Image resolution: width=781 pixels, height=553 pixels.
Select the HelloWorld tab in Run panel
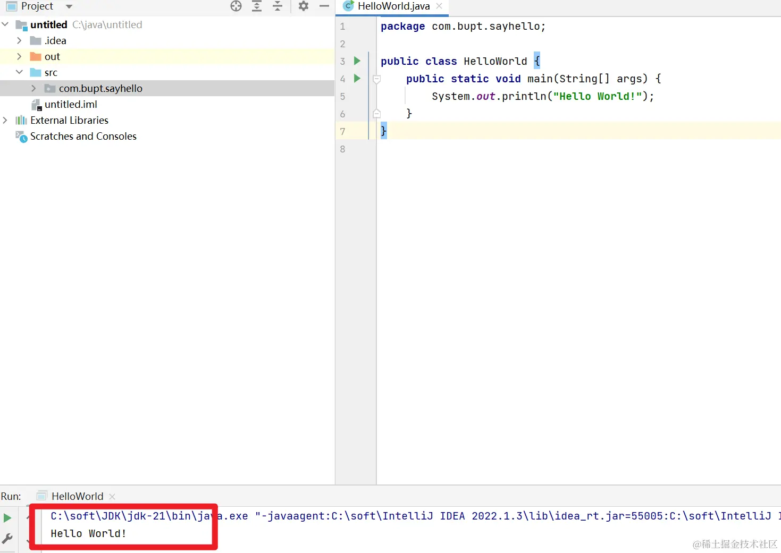tap(77, 496)
